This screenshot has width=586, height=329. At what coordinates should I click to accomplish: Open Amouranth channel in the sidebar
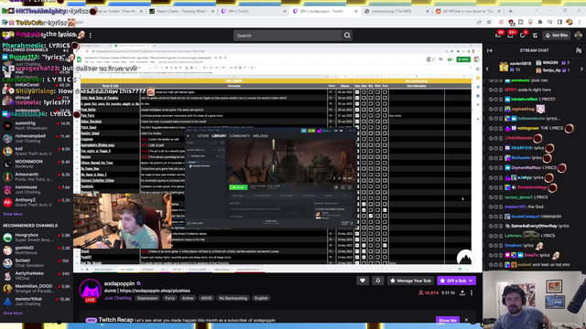pyautogui.click(x=37, y=176)
